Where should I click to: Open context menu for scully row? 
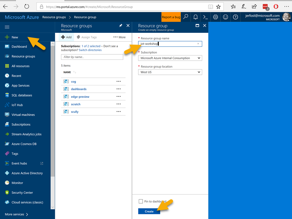click(119, 112)
